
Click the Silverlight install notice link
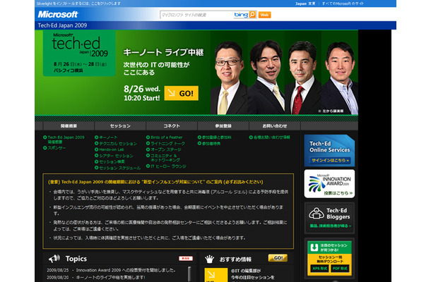[78, 4]
